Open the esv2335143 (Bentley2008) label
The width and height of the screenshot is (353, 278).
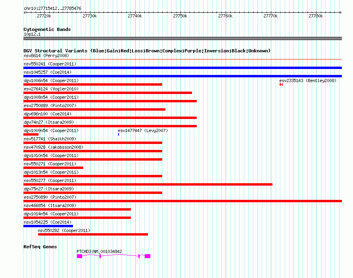[x=308, y=81]
